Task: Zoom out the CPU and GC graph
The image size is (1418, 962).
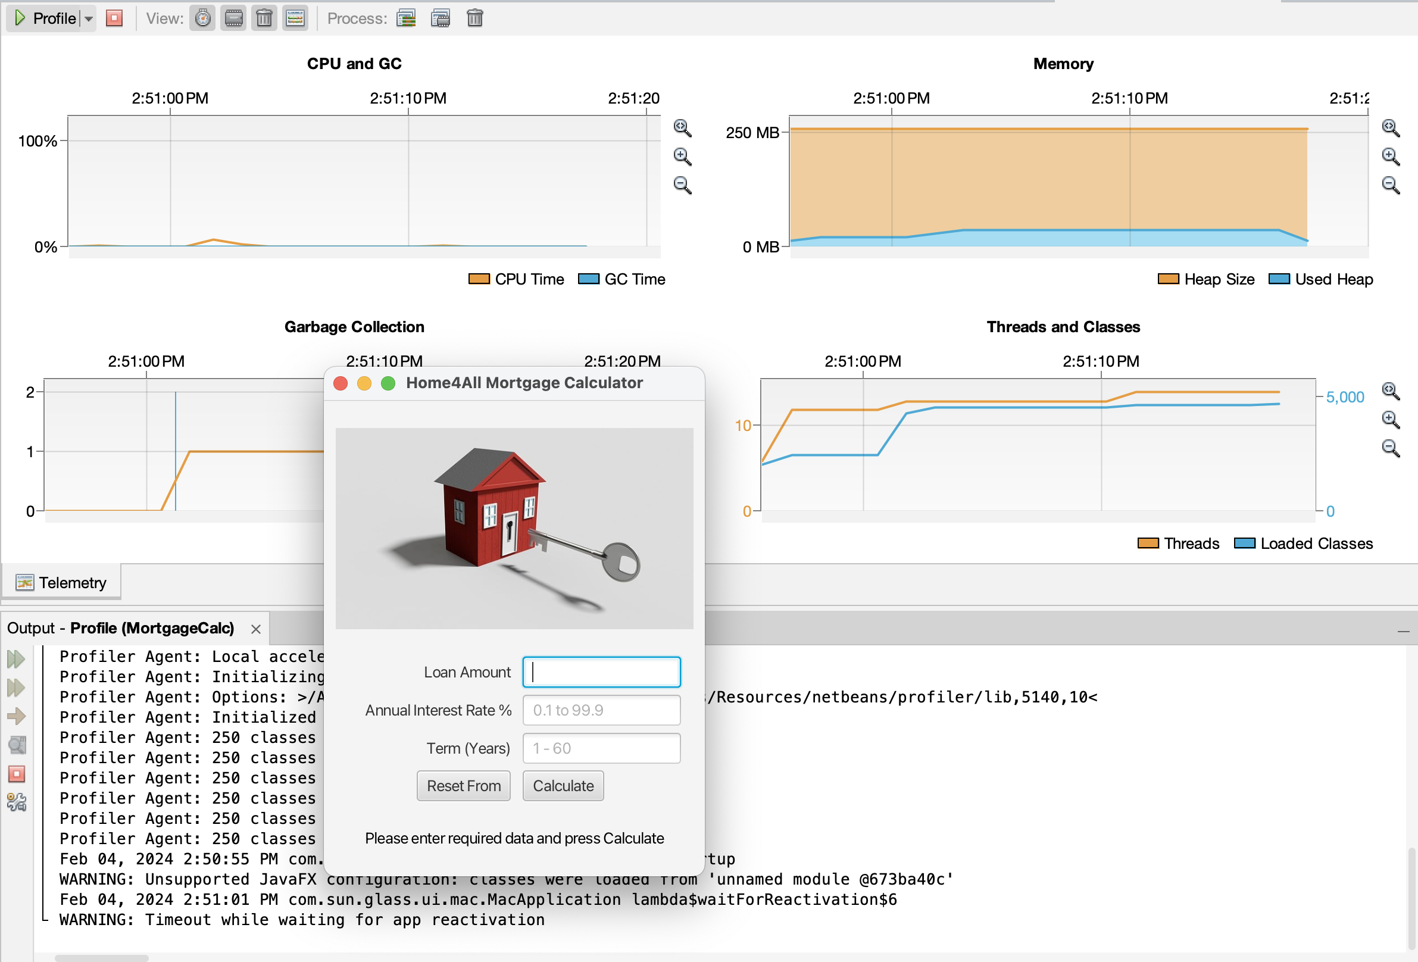Action: 682,185
